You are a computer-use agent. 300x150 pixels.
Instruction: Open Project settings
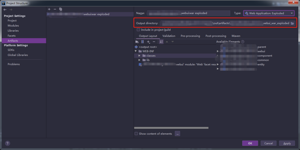pos(12,21)
